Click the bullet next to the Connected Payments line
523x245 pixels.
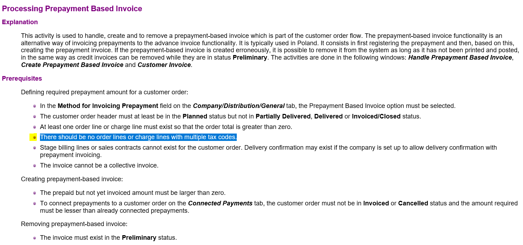tap(35, 203)
